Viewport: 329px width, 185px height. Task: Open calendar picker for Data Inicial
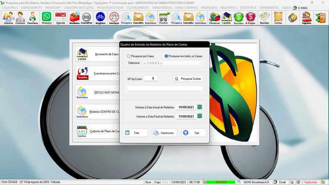click(200, 107)
